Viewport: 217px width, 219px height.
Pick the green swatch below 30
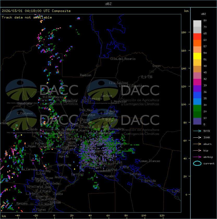[197, 108]
